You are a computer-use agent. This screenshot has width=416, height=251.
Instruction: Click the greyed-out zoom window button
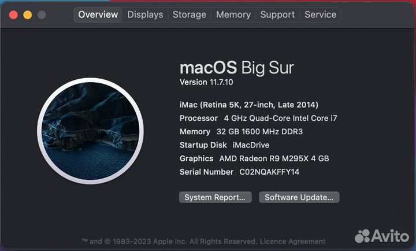point(42,15)
